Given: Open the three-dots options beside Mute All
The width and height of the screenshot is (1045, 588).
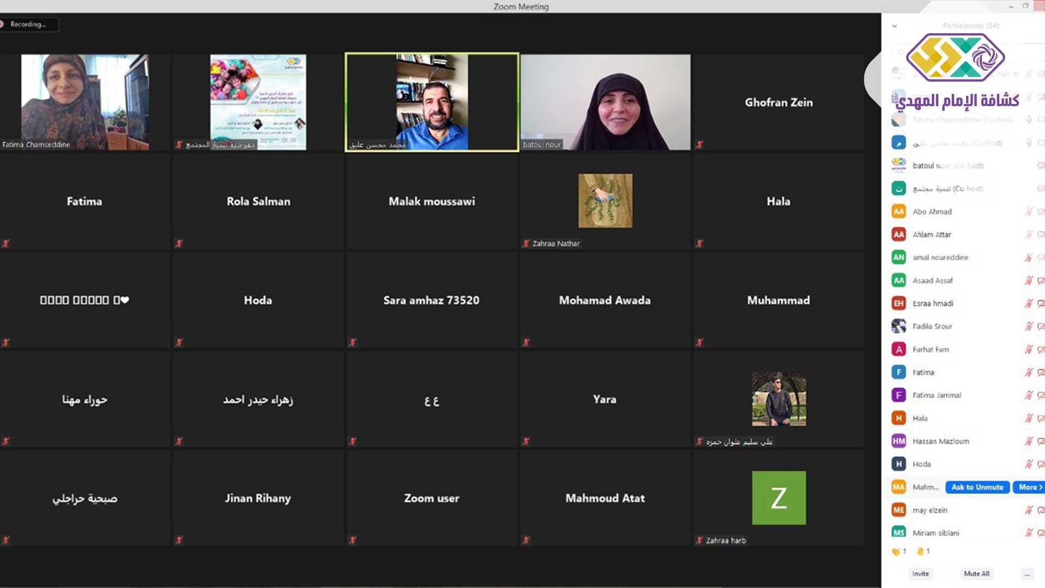Looking at the screenshot, I should [1026, 574].
